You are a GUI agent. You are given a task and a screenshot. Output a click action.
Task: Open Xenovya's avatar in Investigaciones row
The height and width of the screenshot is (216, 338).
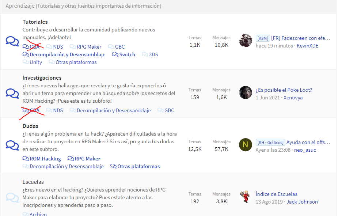click(x=246, y=93)
